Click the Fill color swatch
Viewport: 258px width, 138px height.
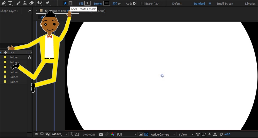(87, 3)
